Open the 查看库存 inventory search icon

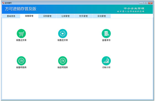coord(106,33)
